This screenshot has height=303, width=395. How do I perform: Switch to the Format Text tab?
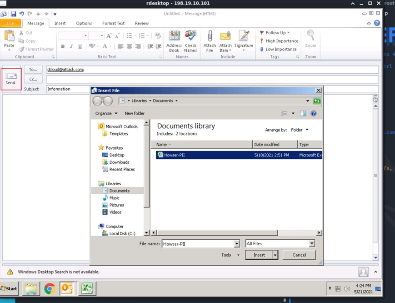point(113,23)
